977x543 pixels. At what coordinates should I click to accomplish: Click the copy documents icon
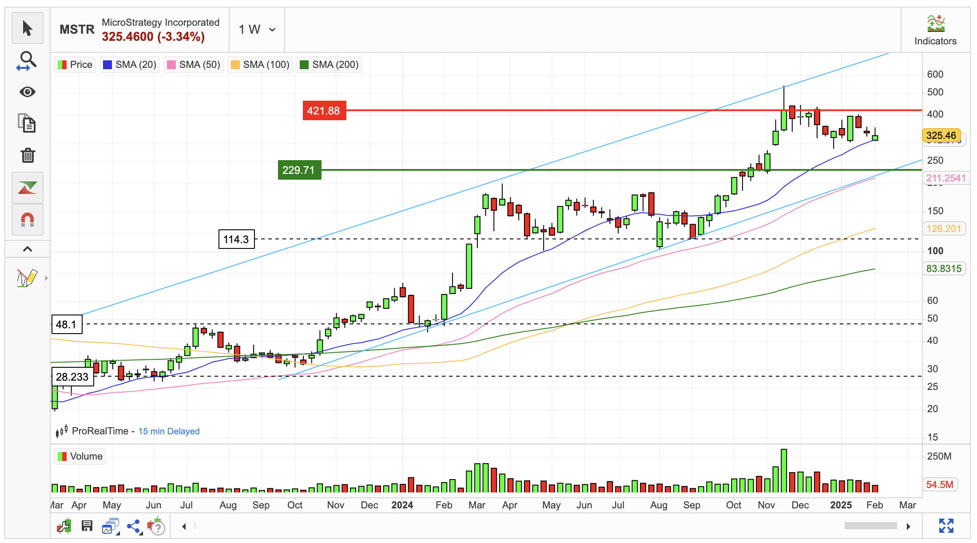(x=28, y=123)
